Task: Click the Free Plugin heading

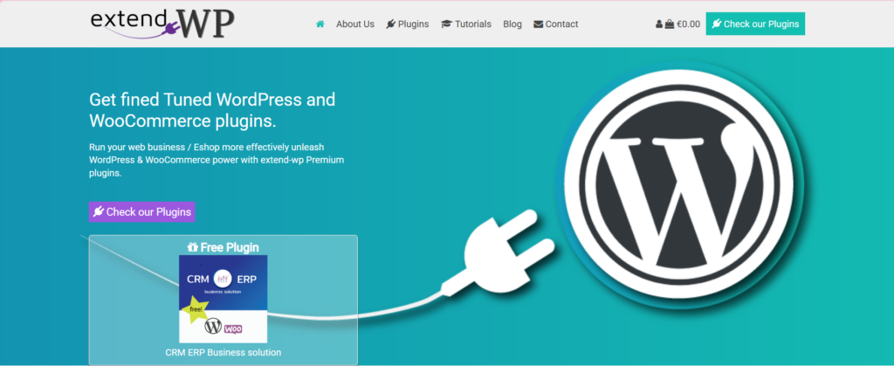Action: [x=223, y=247]
